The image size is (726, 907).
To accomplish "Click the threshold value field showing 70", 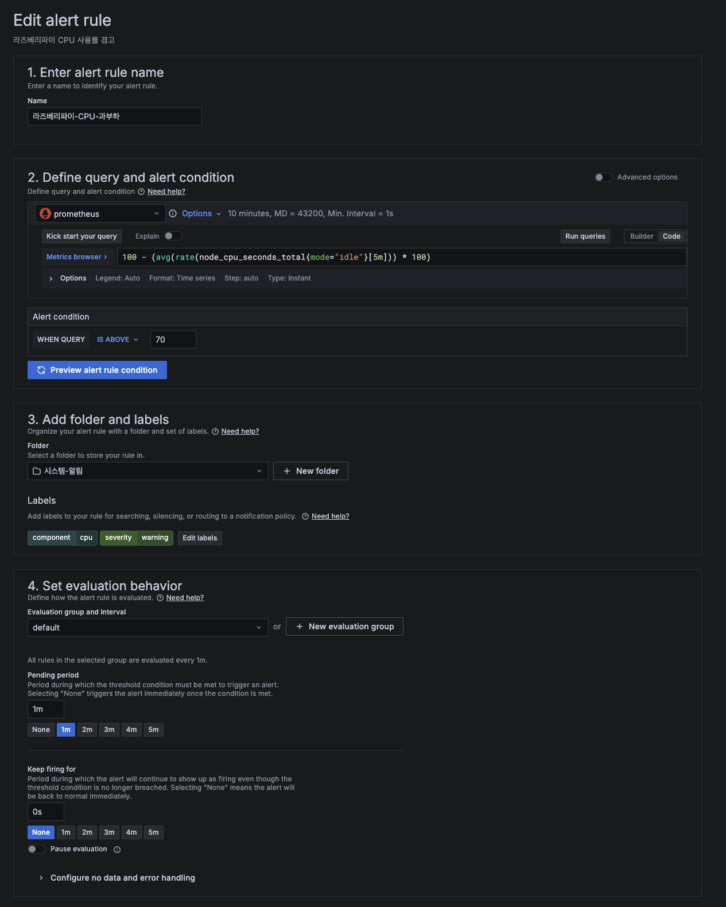I will coord(173,340).
